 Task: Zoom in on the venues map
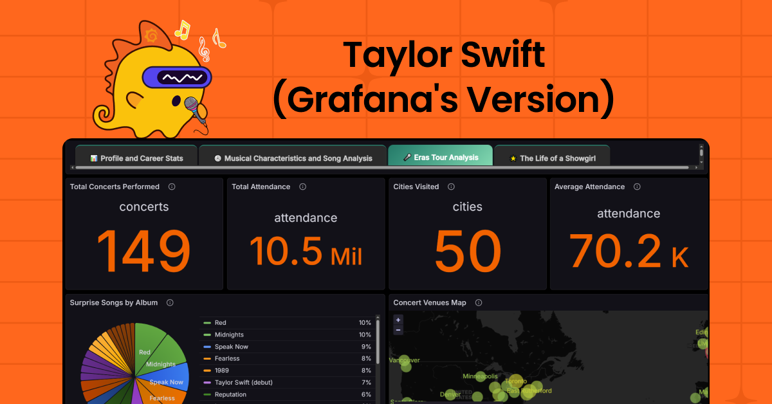[398, 320]
